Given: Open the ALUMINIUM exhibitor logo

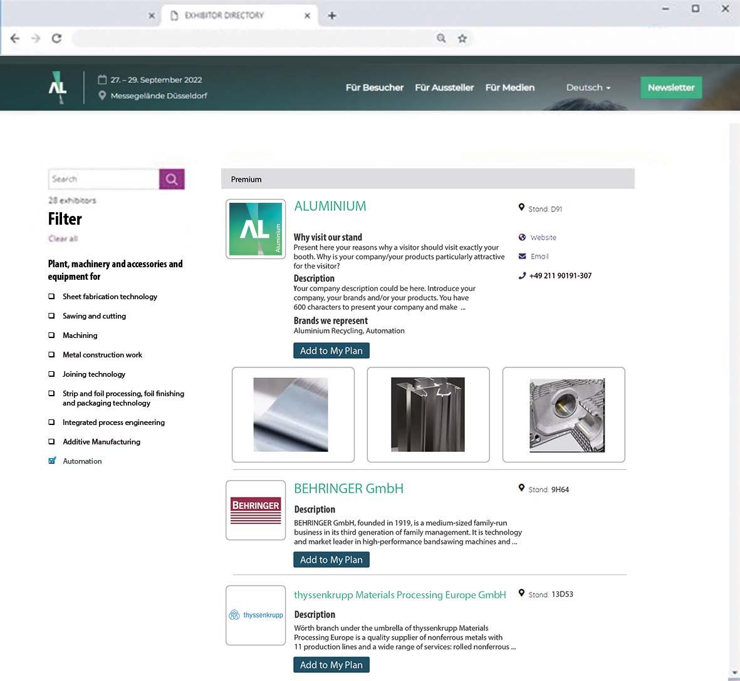Looking at the screenshot, I should pyautogui.click(x=256, y=229).
